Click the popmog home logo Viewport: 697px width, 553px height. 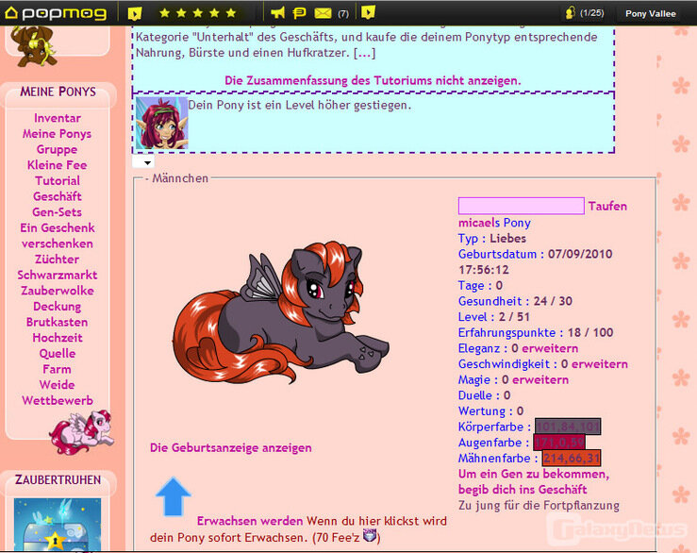tap(56, 13)
